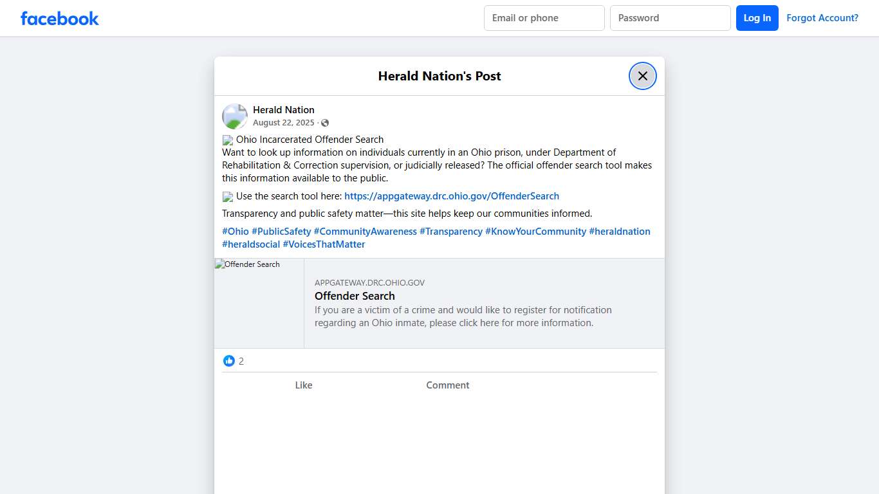This screenshot has height=494, width=879.
Task: Click Herald Nation's profile picture
Action: click(x=234, y=116)
